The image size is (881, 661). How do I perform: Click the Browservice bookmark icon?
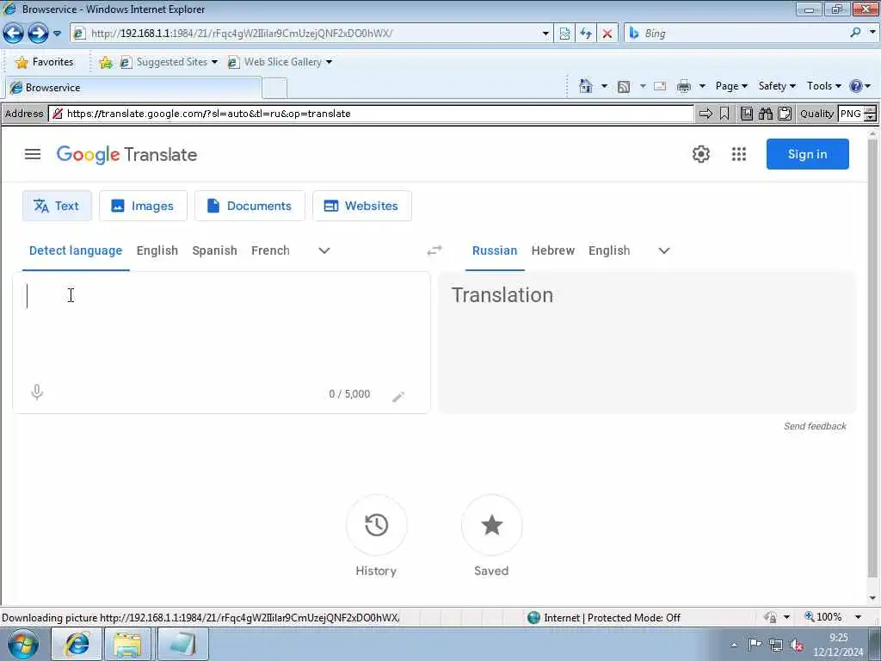(724, 114)
